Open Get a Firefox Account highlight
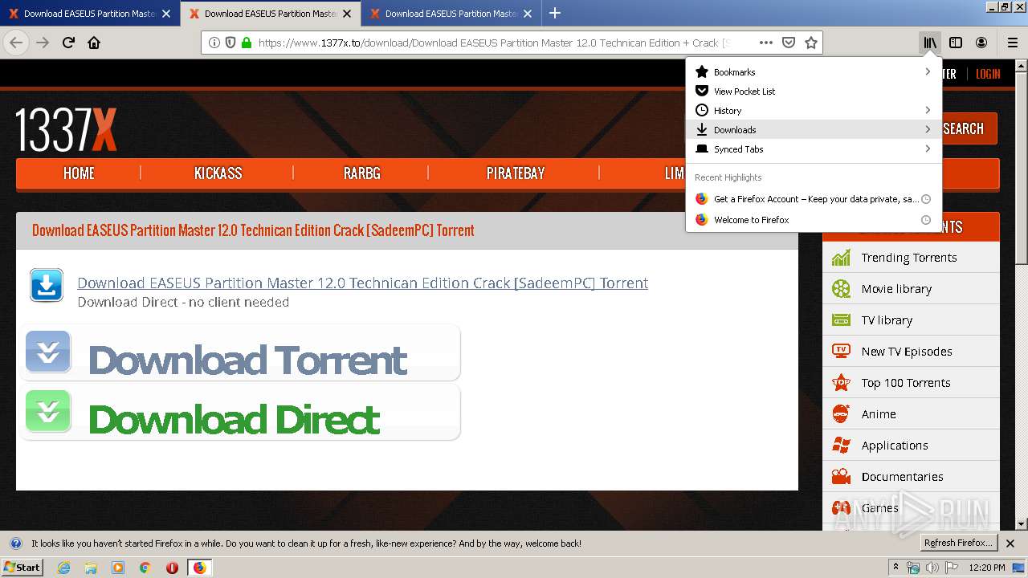Viewport: 1028px width, 578px height. point(814,199)
